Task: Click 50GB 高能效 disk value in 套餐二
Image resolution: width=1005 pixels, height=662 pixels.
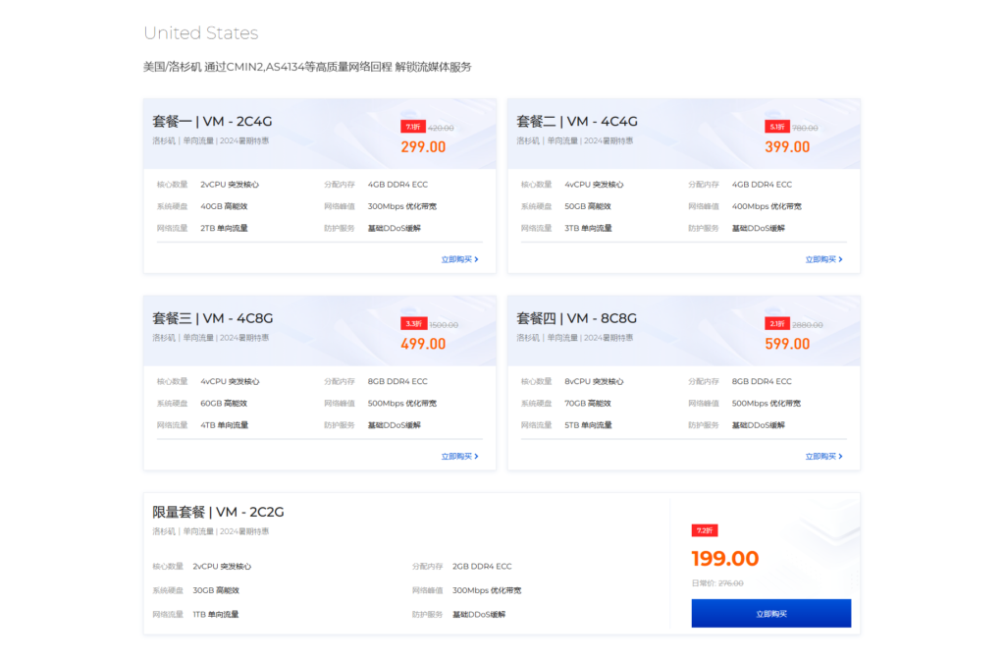Action: [588, 206]
